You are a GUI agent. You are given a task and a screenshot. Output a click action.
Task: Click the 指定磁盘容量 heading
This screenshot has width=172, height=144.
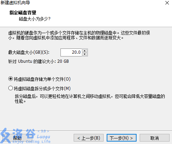click(23, 13)
